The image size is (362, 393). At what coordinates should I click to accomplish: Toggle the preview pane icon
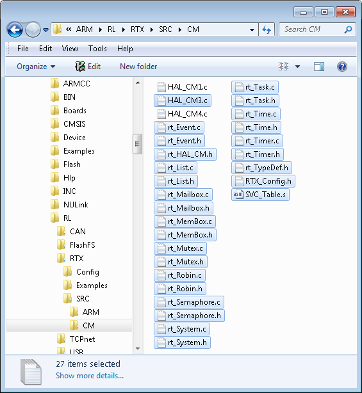[x=319, y=67]
